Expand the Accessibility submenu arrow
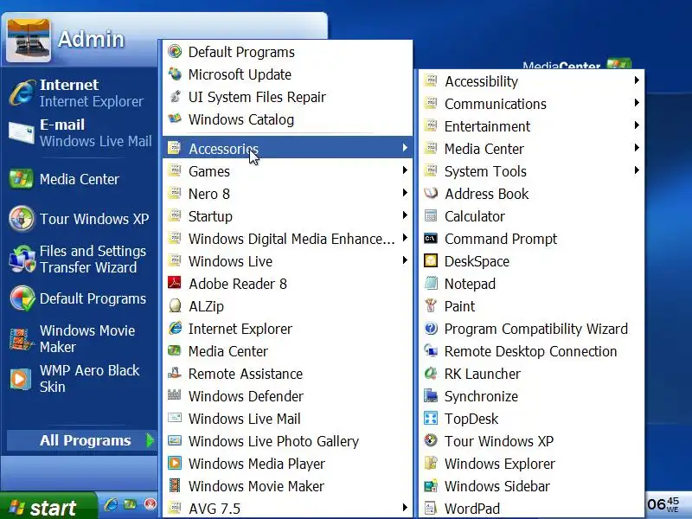The height and width of the screenshot is (519, 692). coord(637,80)
